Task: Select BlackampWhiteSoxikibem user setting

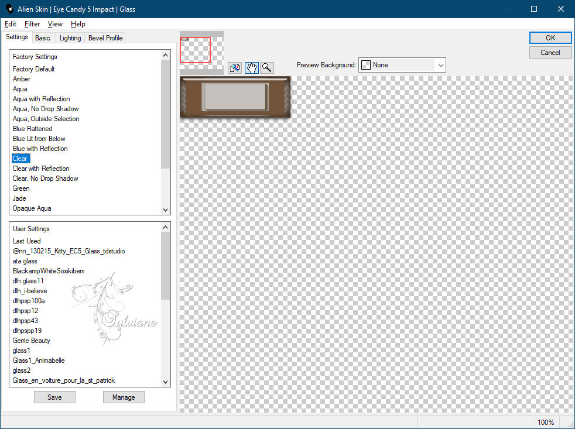Action: click(x=49, y=270)
